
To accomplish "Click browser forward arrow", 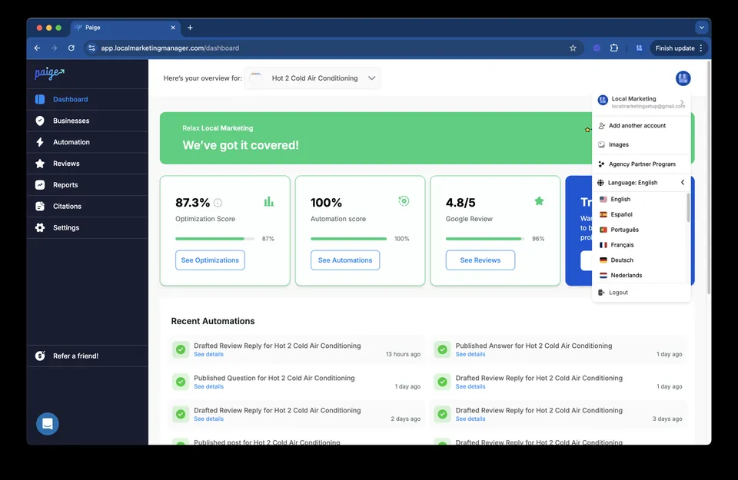I will point(54,48).
